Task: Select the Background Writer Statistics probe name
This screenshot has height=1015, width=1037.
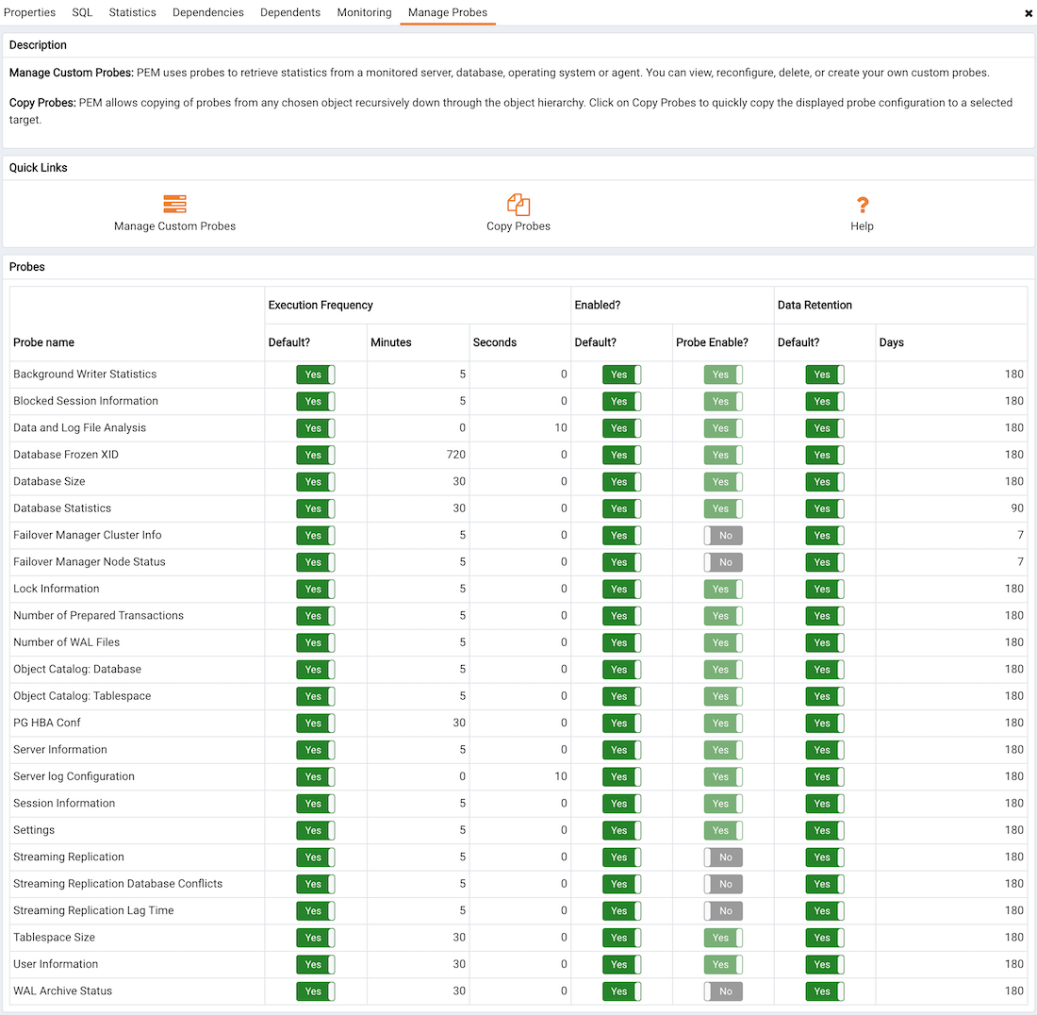Action: click(85, 374)
